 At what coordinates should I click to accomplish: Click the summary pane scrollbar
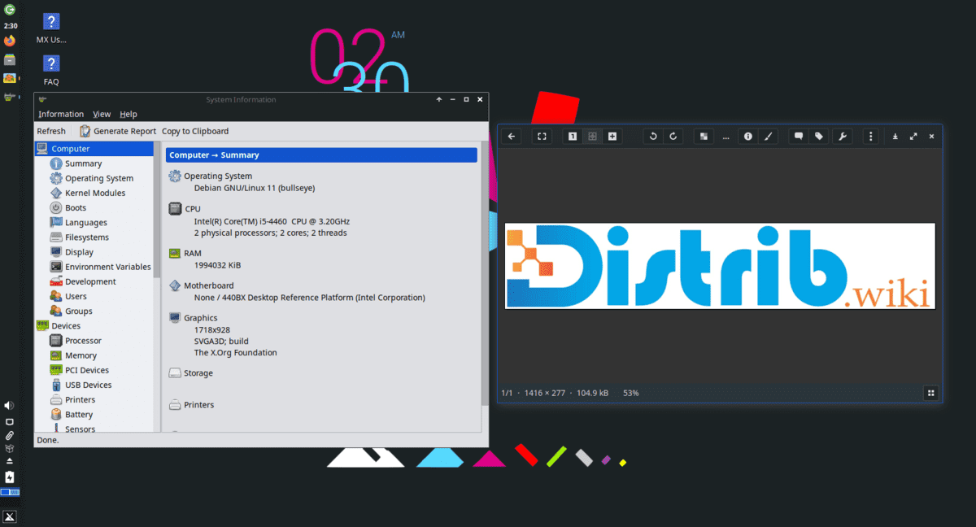tap(484, 272)
